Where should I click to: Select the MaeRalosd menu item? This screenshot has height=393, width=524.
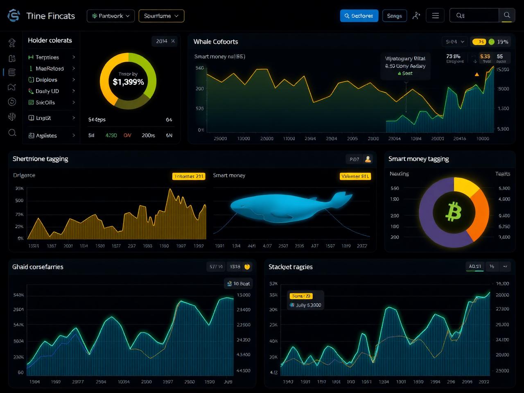(x=52, y=68)
